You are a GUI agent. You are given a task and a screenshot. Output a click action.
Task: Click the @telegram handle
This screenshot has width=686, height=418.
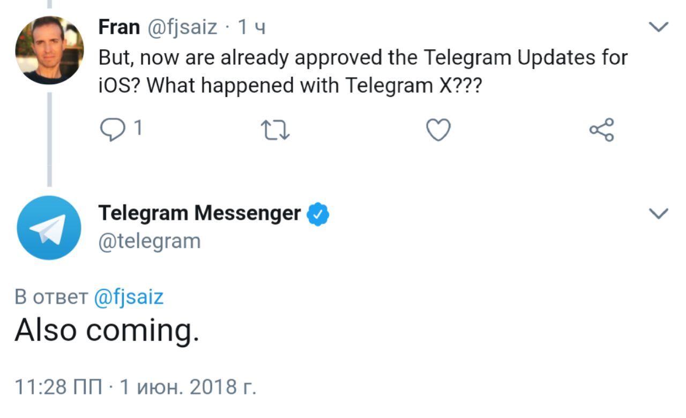tap(150, 241)
